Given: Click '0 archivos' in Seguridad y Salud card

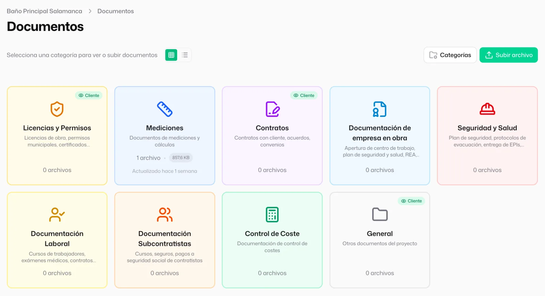Looking at the screenshot, I should [x=487, y=170].
